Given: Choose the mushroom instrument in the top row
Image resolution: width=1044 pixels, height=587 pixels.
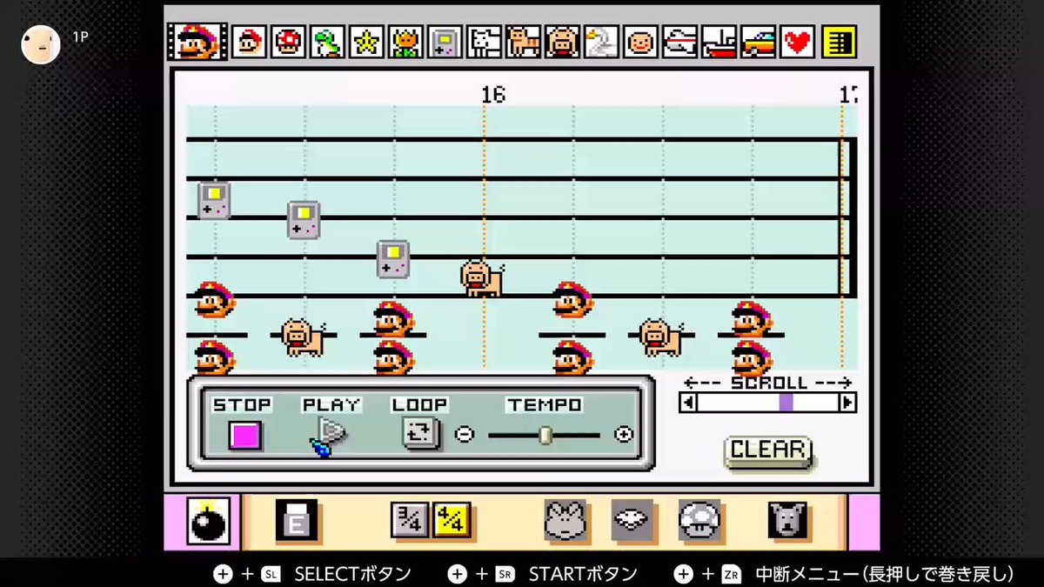Looking at the screenshot, I should click(288, 41).
